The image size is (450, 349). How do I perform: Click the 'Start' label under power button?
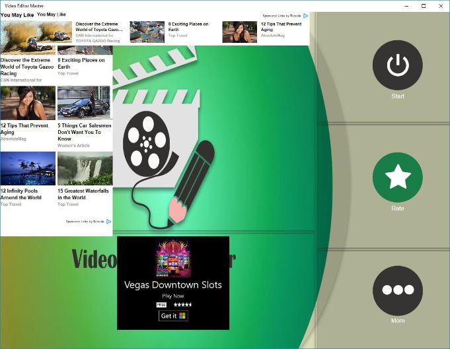(x=398, y=96)
